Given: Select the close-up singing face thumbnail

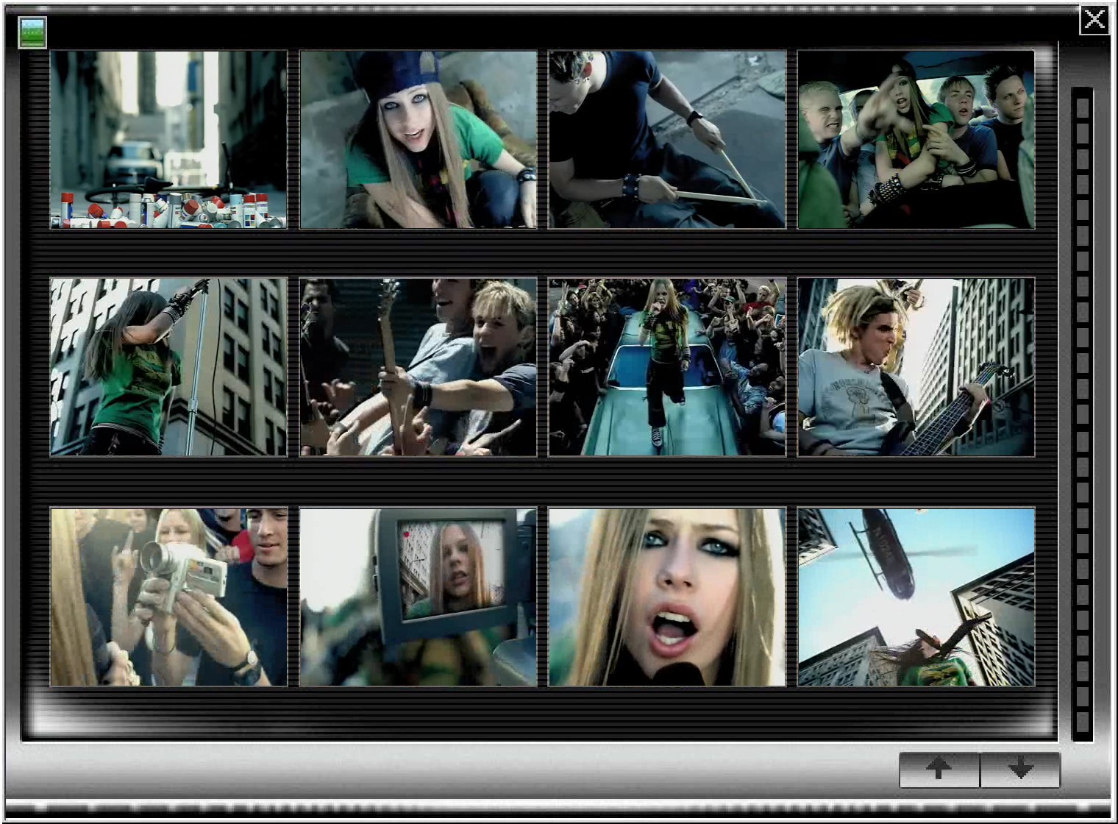Looking at the screenshot, I should (667, 597).
